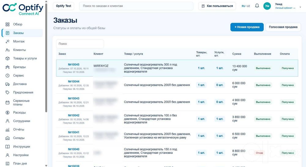The height and width of the screenshot is (167, 306).
Task: Go to Отчёты page
Action: pos(19,129)
